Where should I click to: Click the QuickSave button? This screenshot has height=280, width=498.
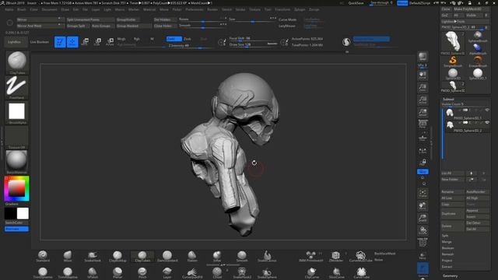(356, 3)
